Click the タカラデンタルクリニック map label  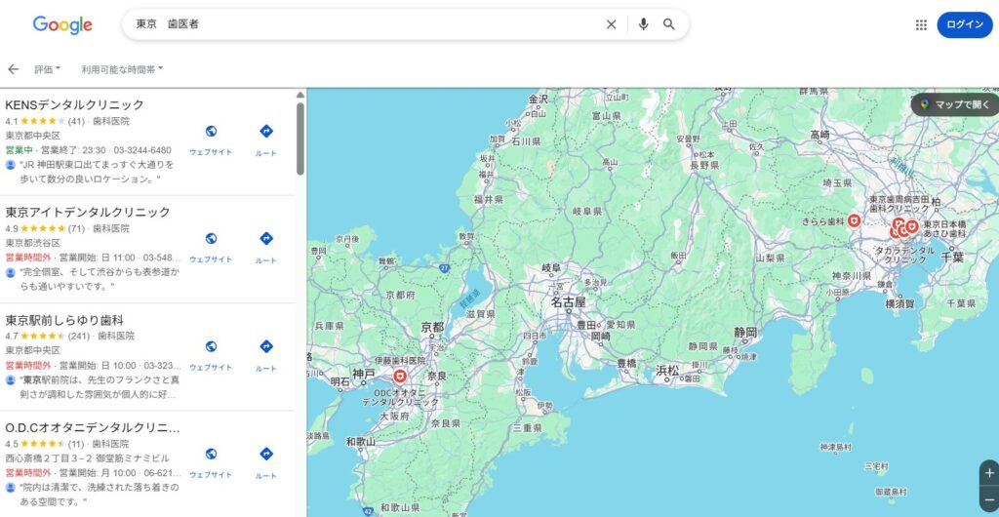[904, 256]
